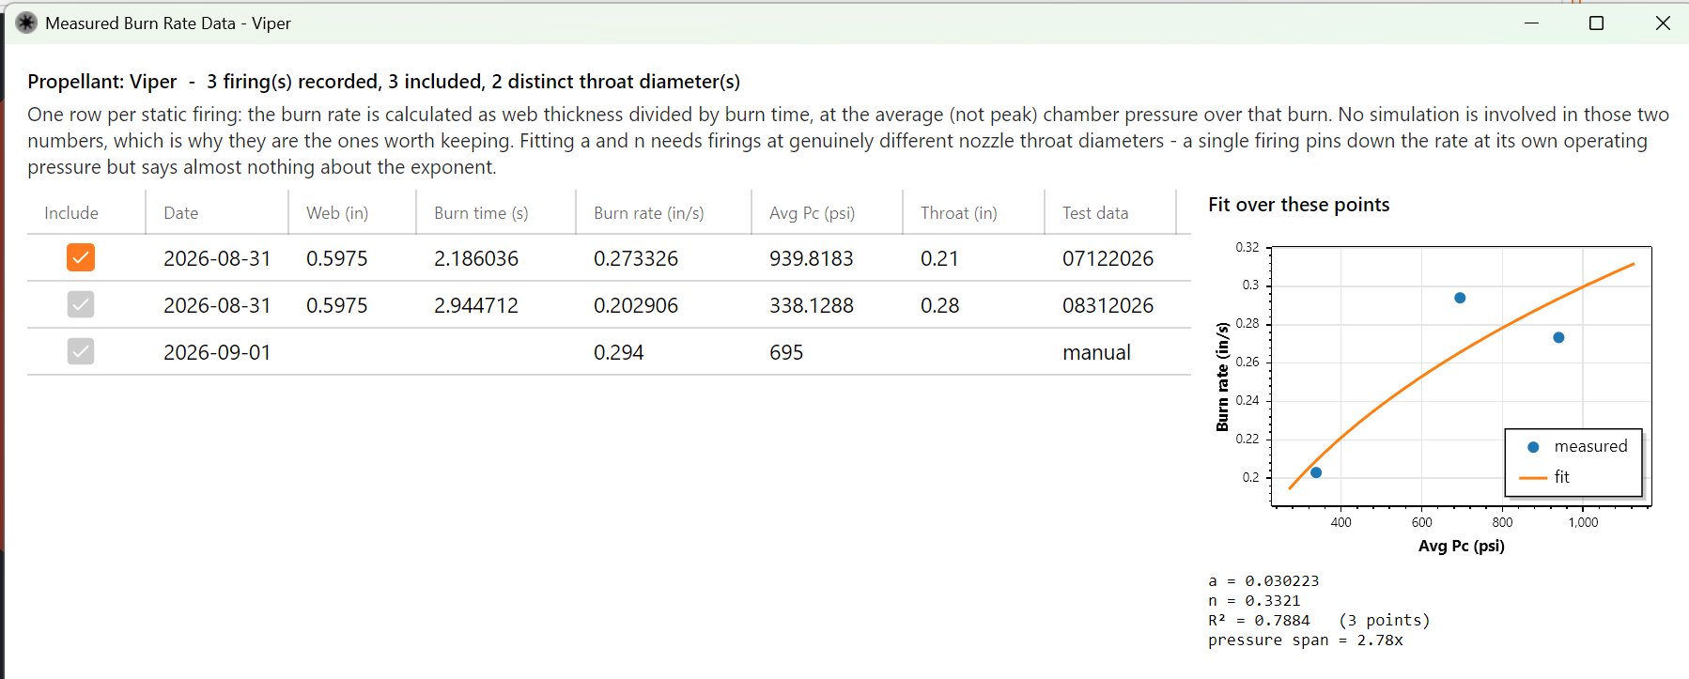Click the Propellant: Viper summary heading
1689x679 pixels.
pos(383,82)
